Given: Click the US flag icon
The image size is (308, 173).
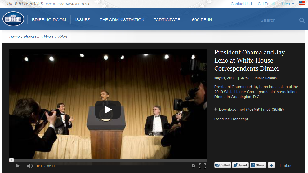Looking at the screenshot, I should click(x=302, y=2).
